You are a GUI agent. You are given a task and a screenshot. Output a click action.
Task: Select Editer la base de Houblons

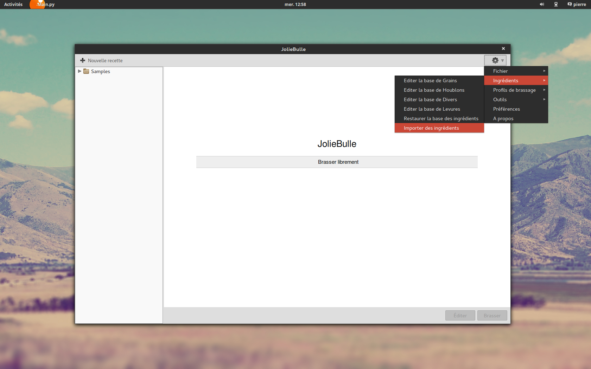(x=434, y=90)
